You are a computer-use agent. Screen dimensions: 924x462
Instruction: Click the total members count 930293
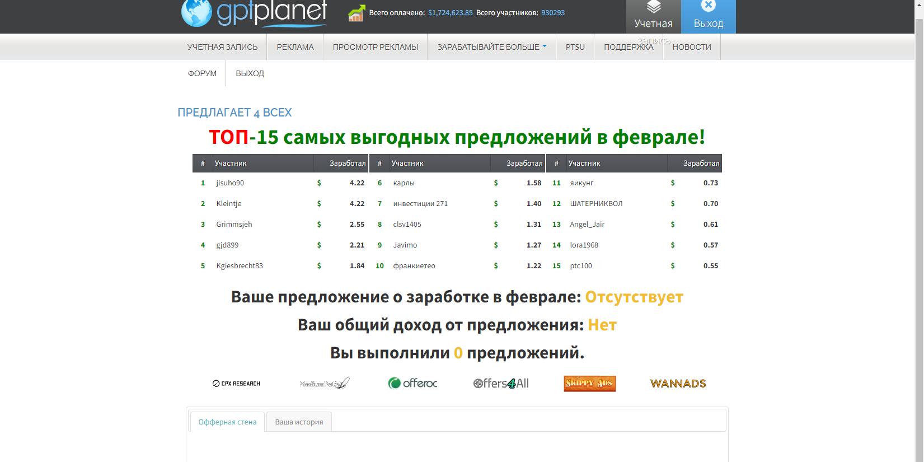pos(553,13)
